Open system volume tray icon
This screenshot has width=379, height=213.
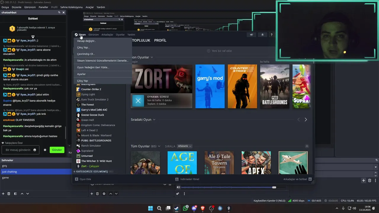tap(354, 208)
